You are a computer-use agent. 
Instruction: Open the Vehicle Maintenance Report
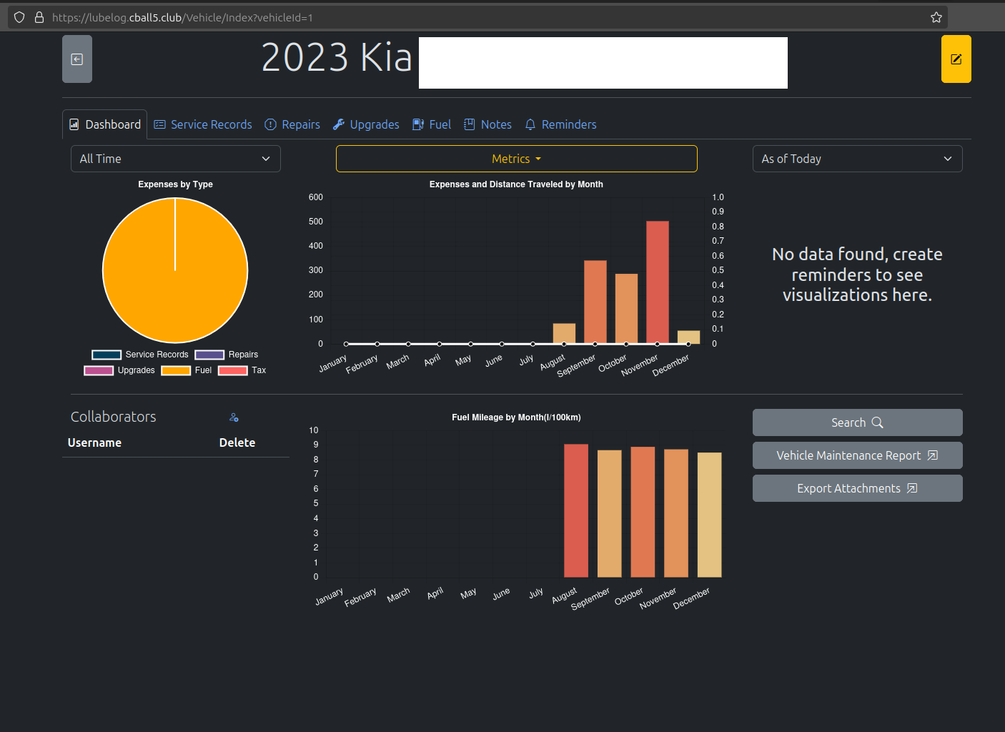858,455
